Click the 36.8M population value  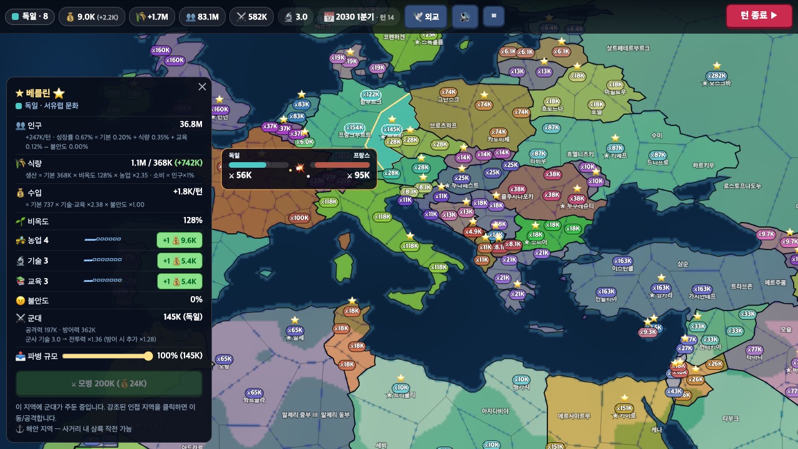coord(191,124)
